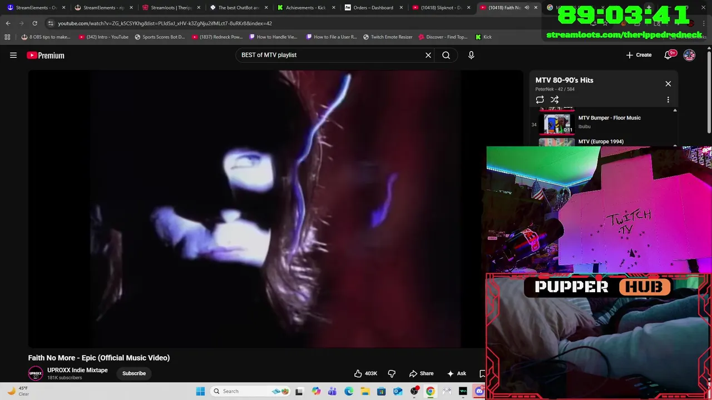Screen dimensions: 712x400
Task: Like this video (403K)
Action: 365,373
